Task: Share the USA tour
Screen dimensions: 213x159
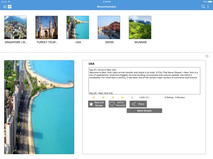Action: coord(138,104)
